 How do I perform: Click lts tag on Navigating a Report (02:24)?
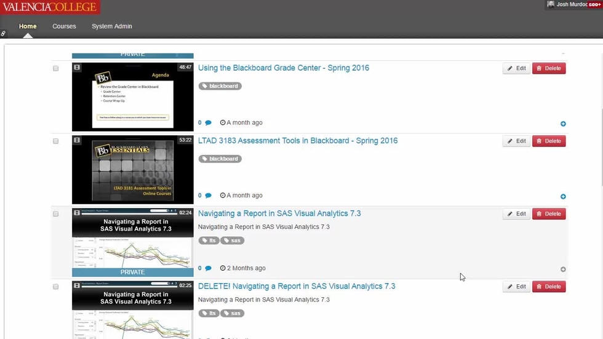209,241
